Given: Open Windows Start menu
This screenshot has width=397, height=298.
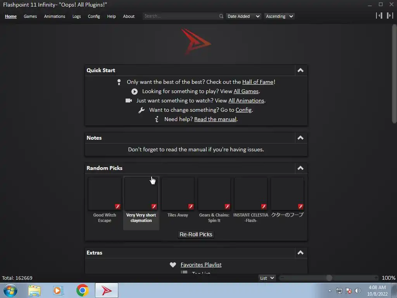Looking at the screenshot, I should [x=10, y=290].
